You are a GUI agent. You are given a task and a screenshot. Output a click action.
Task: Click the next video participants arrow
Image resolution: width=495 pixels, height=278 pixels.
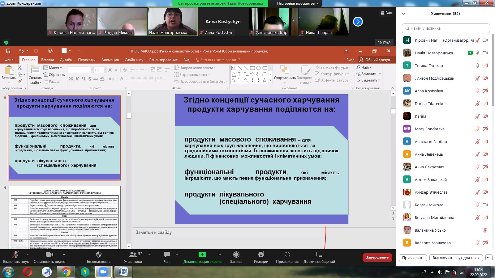pyautogui.click(x=358, y=22)
